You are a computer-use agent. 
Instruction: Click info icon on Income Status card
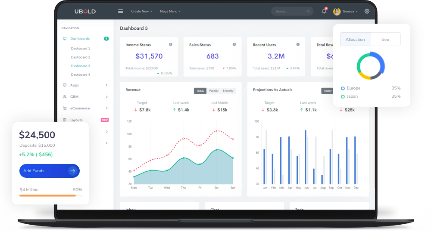click(171, 44)
